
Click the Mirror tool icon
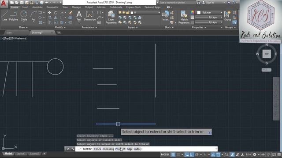click(56, 18)
